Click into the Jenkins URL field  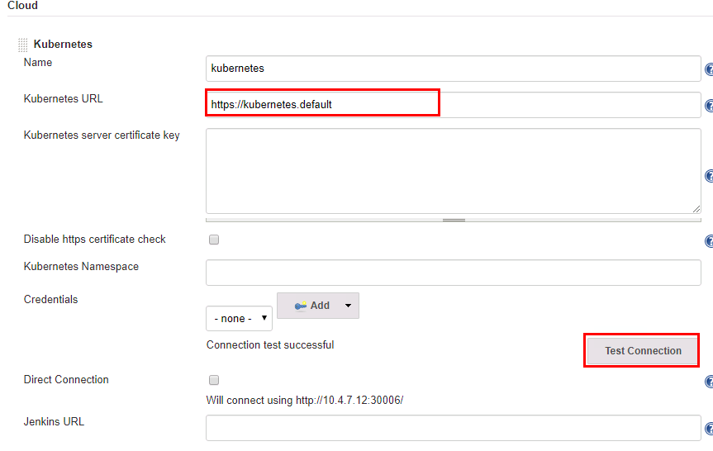(x=453, y=428)
